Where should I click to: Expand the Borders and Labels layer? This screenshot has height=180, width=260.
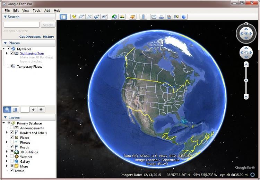point(7,132)
